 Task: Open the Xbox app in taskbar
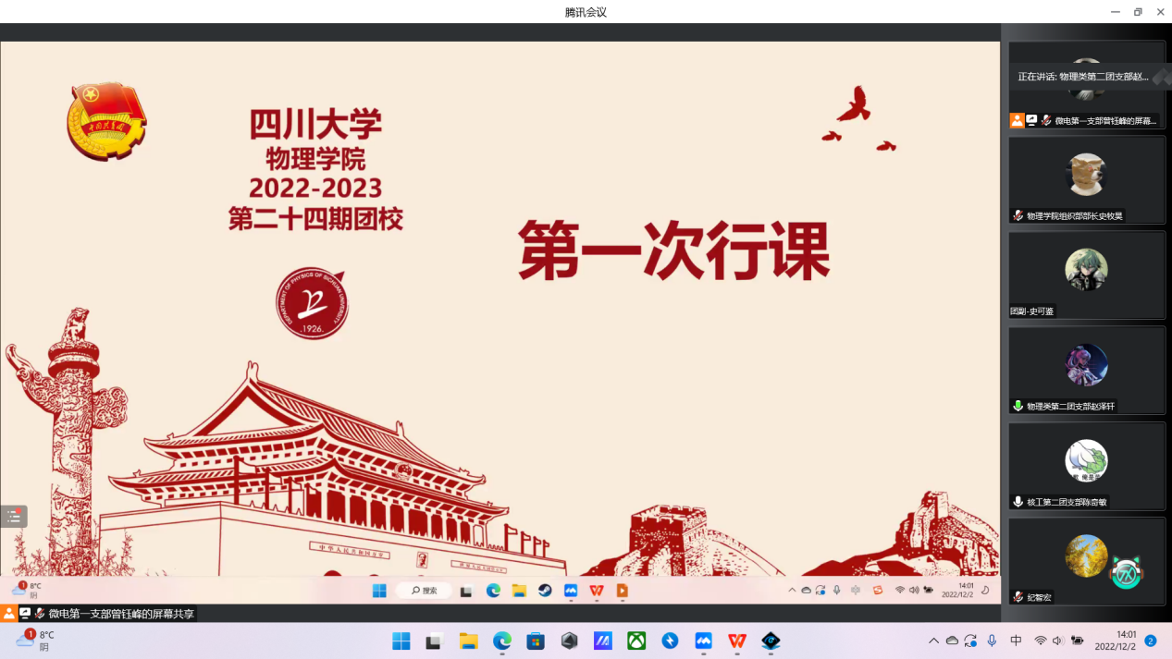tap(636, 641)
